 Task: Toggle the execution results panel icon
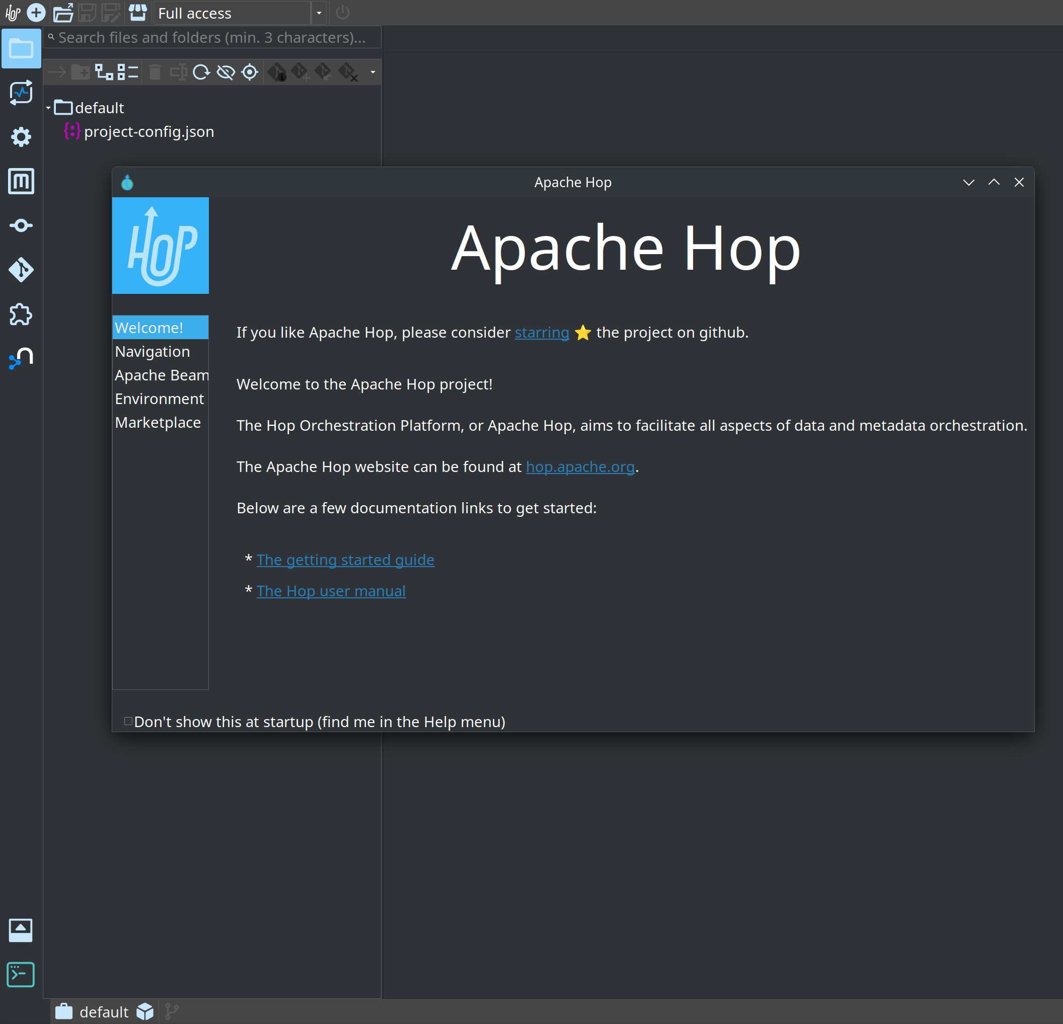21,930
